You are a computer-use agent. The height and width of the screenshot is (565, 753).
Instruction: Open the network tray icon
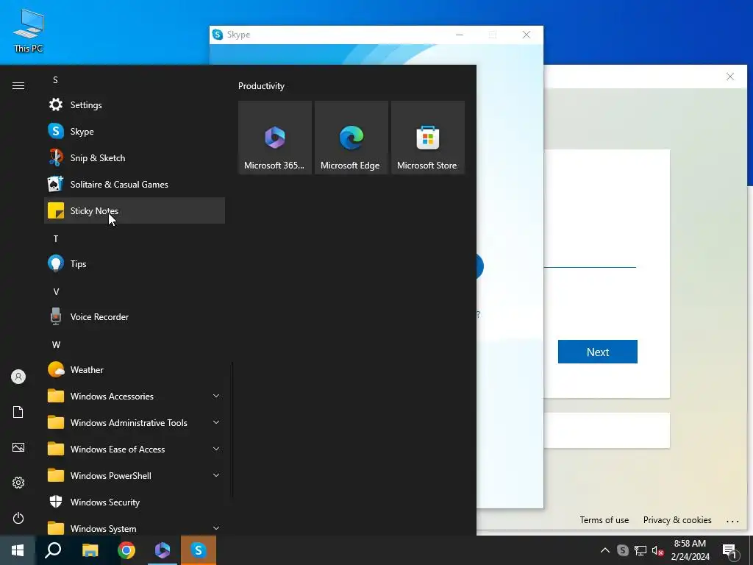tap(640, 550)
